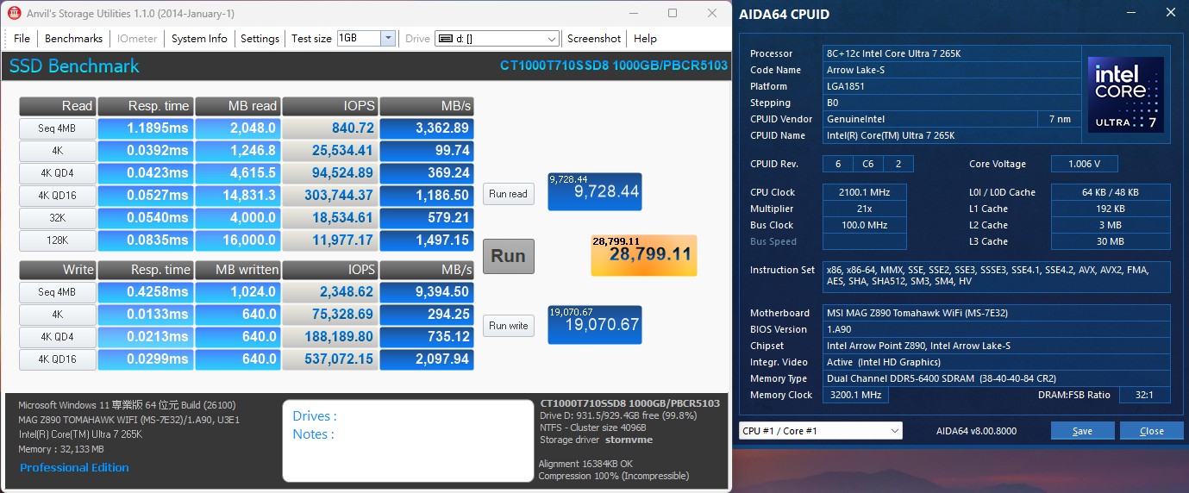Screen dimensions: 1189x493
Task: Close the AIDA64 CPUID window via X
Action: pyautogui.click(x=1169, y=14)
